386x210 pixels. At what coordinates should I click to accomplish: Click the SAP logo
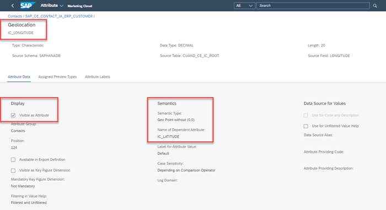28,6
